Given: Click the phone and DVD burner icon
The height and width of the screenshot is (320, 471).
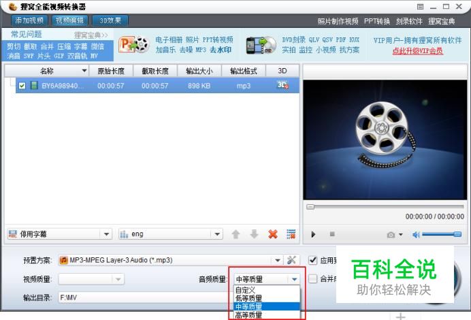Looking at the screenshot, I should [261, 46].
